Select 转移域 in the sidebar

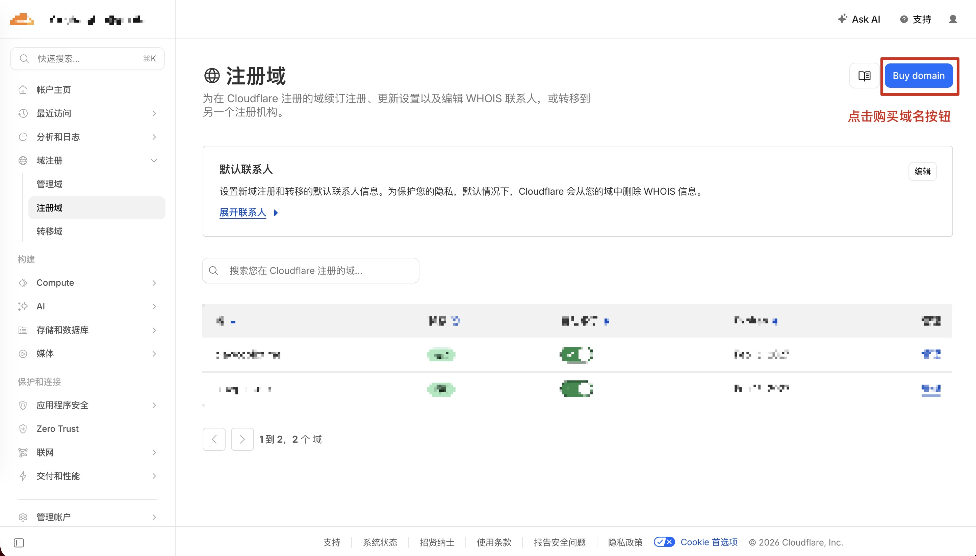(49, 231)
